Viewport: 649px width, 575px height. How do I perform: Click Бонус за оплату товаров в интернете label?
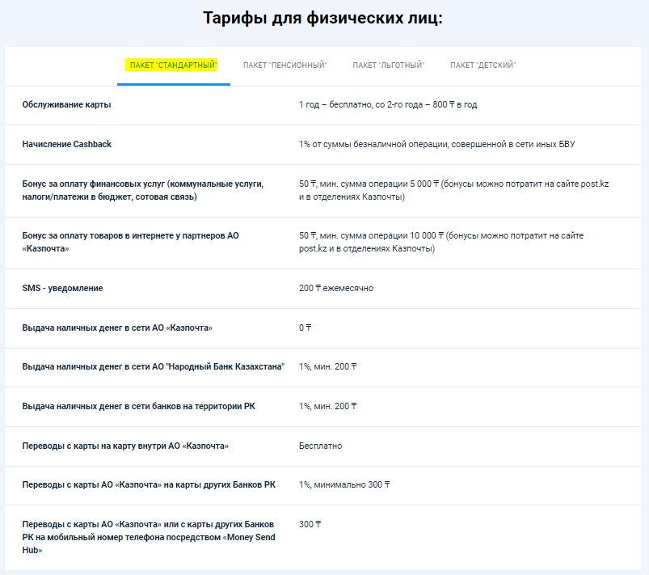(130, 242)
